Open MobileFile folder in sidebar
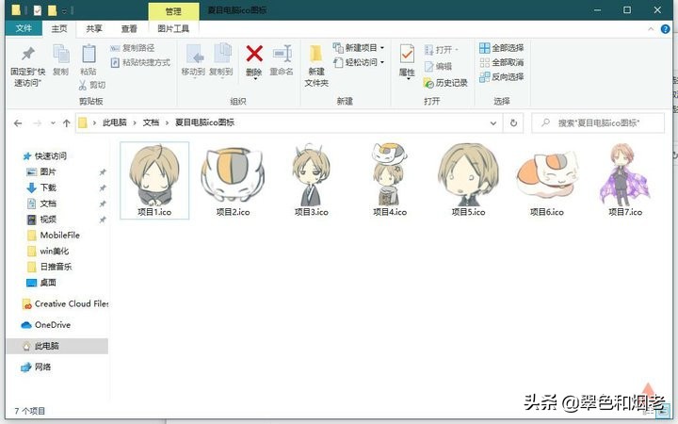Image resolution: width=678 pixels, height=424 pixels. [53, 236]
